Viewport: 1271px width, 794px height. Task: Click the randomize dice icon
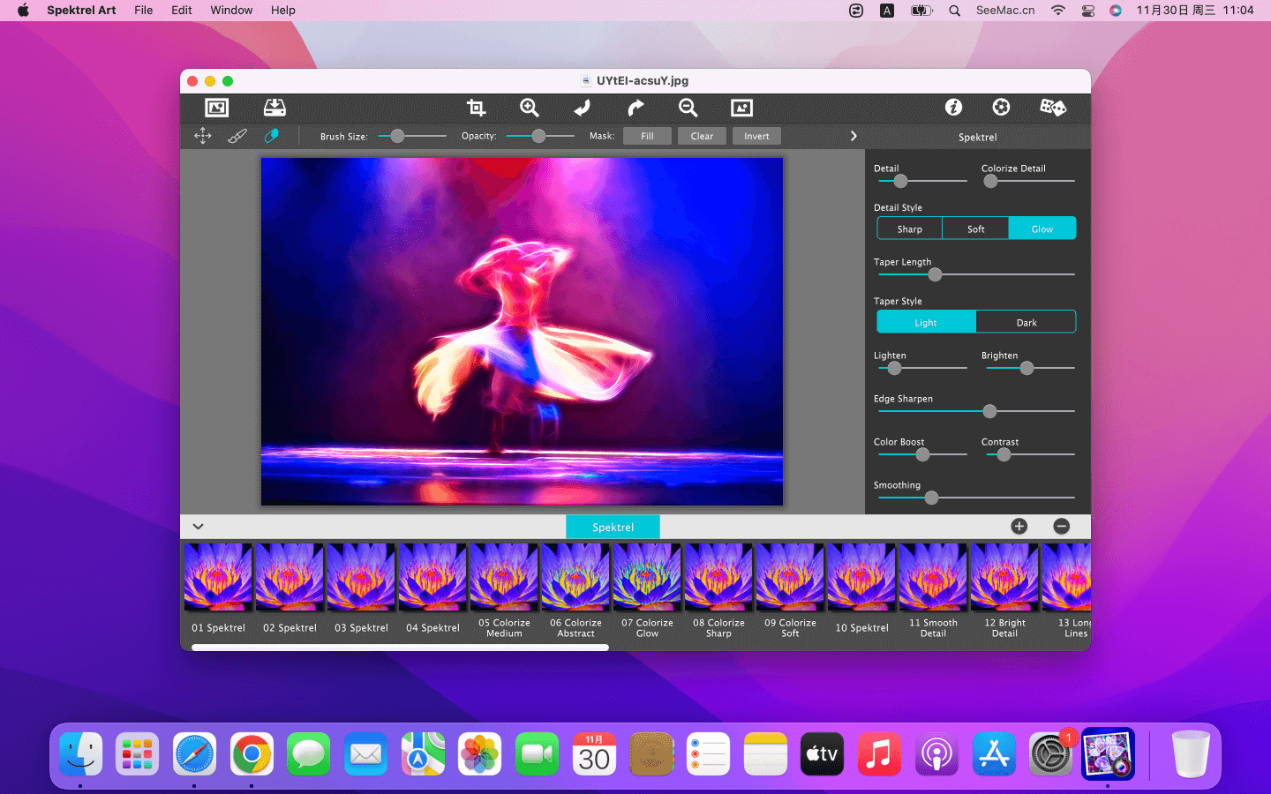(x=1052, y=108)
